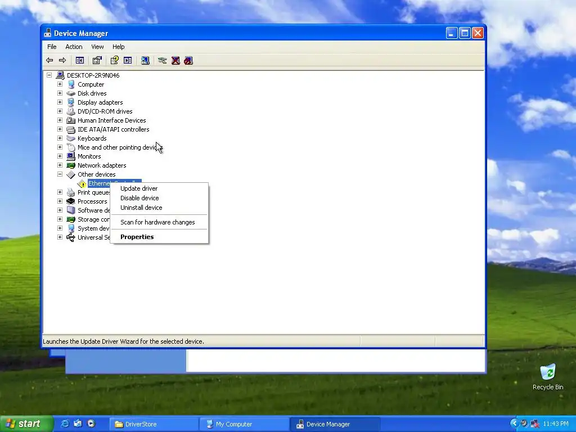Open Internet Explorer from quick launch
Screen dimensions: 576x432
[x=65, y=424]
